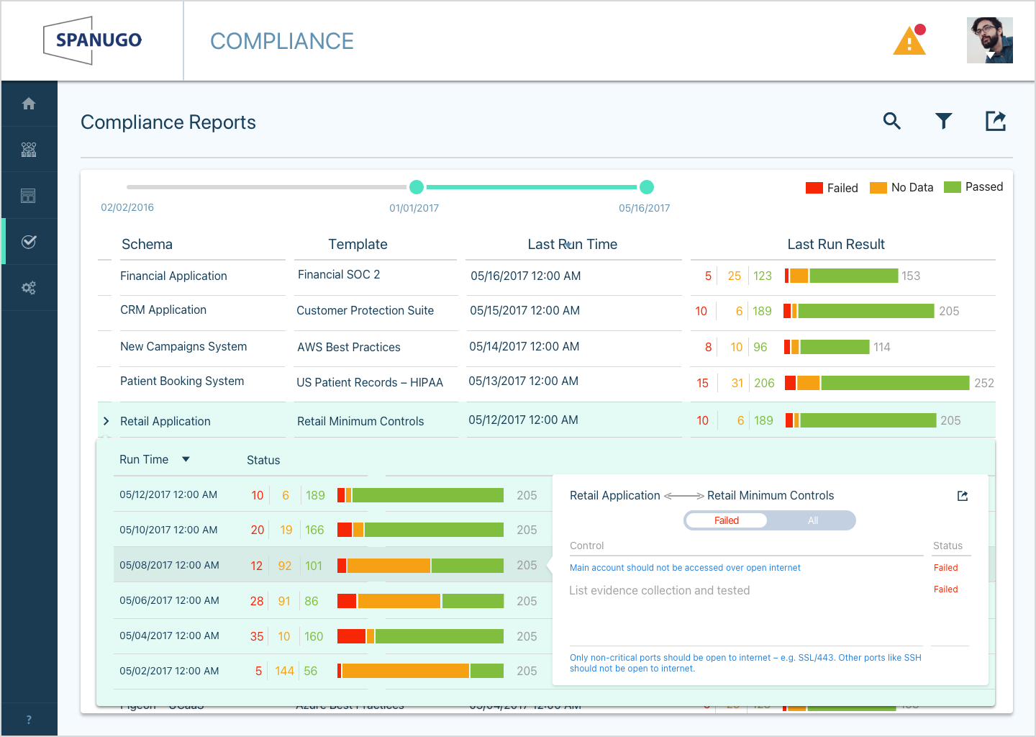Click the 01/01/2017 date slider handle
This screenshot has height=737, width=1036.
(416, 187)
